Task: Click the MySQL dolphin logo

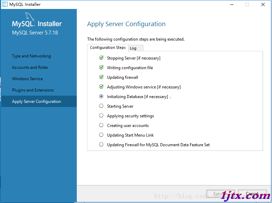Action: click(30, 17)
